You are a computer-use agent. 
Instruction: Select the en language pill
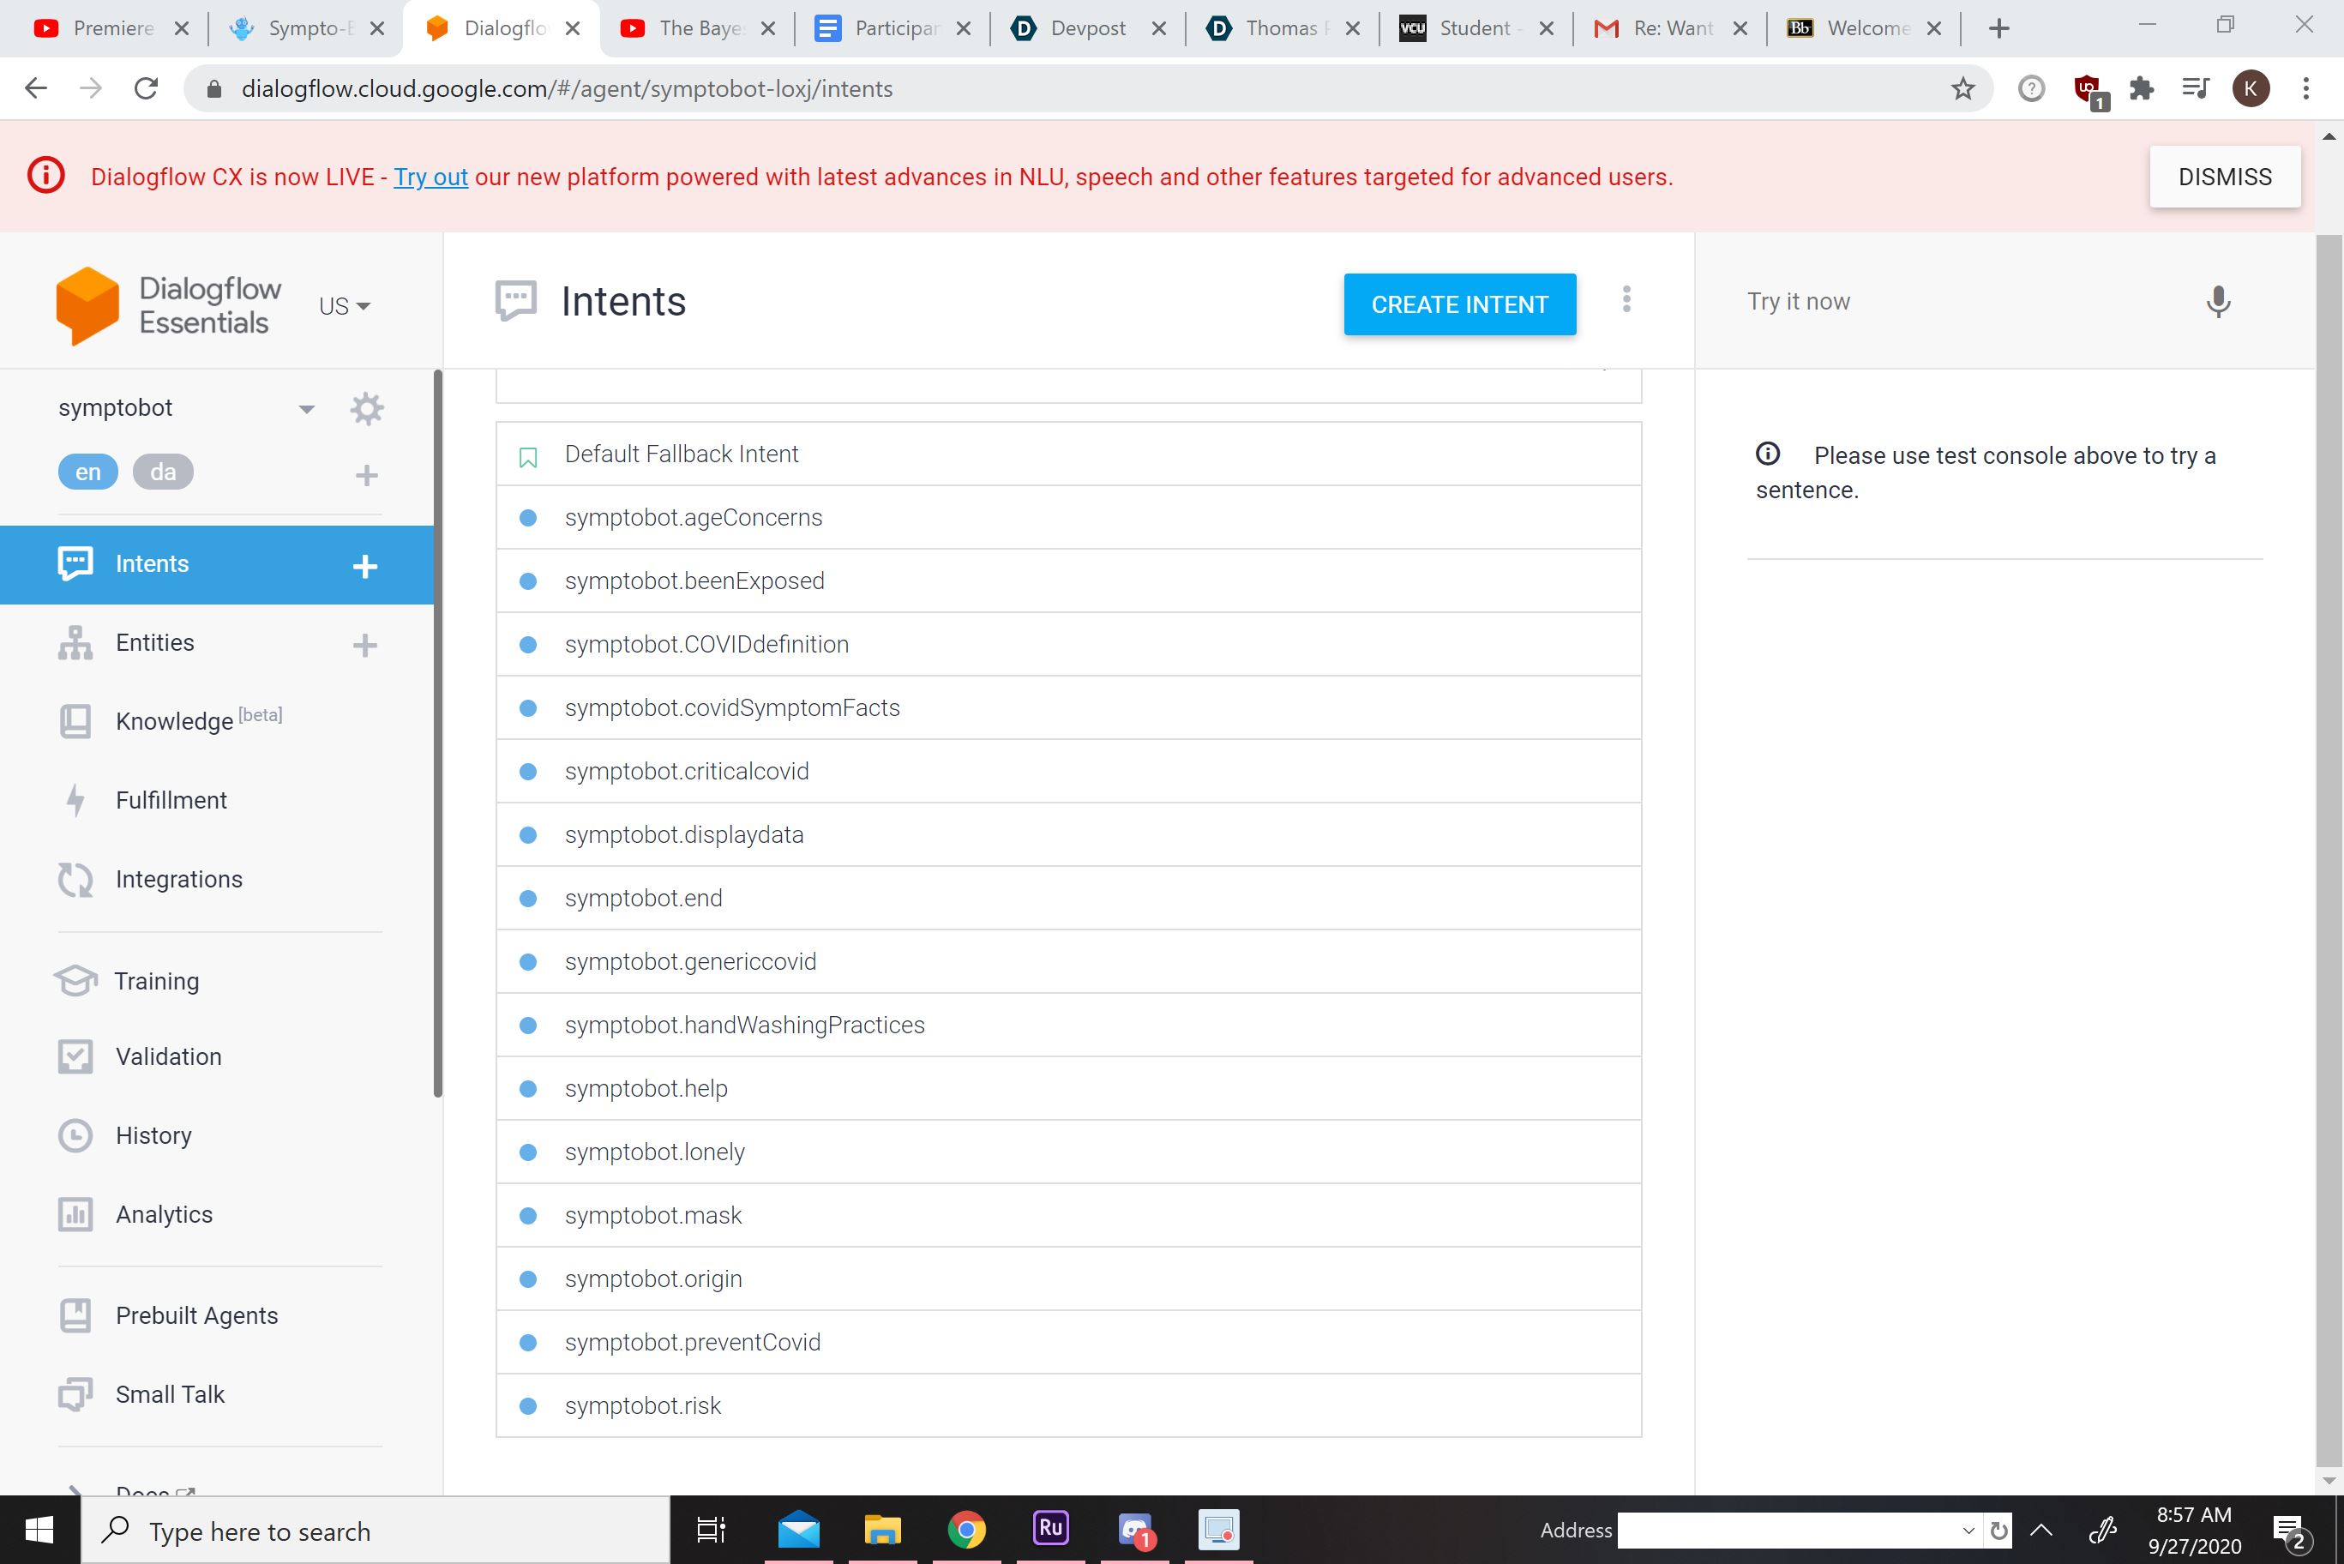point(87,472)
